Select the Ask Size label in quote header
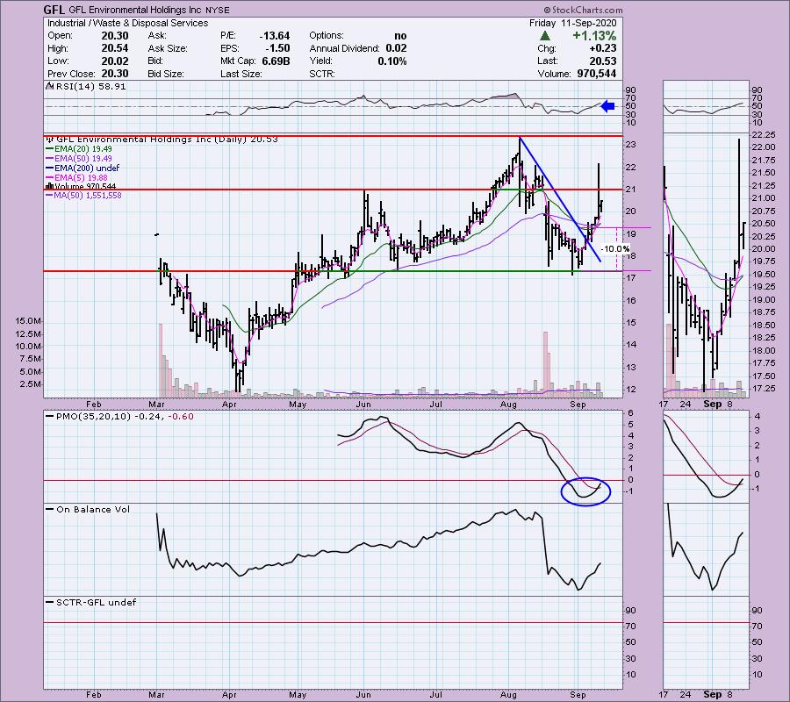 point(168,48)
